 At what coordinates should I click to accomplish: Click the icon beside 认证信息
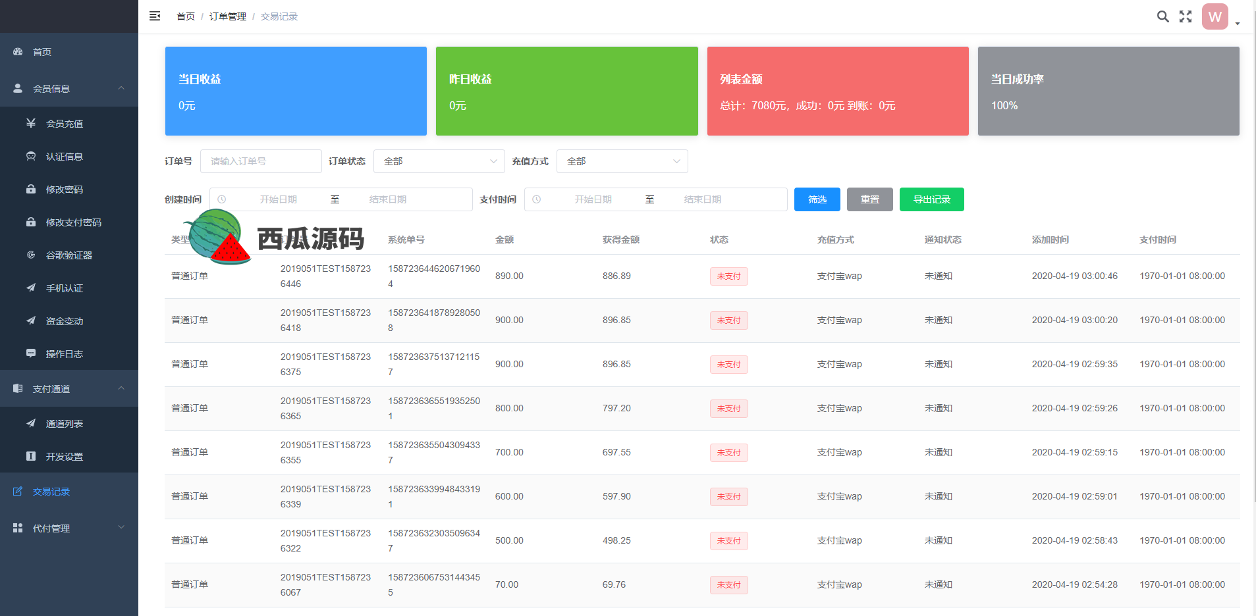31,156
